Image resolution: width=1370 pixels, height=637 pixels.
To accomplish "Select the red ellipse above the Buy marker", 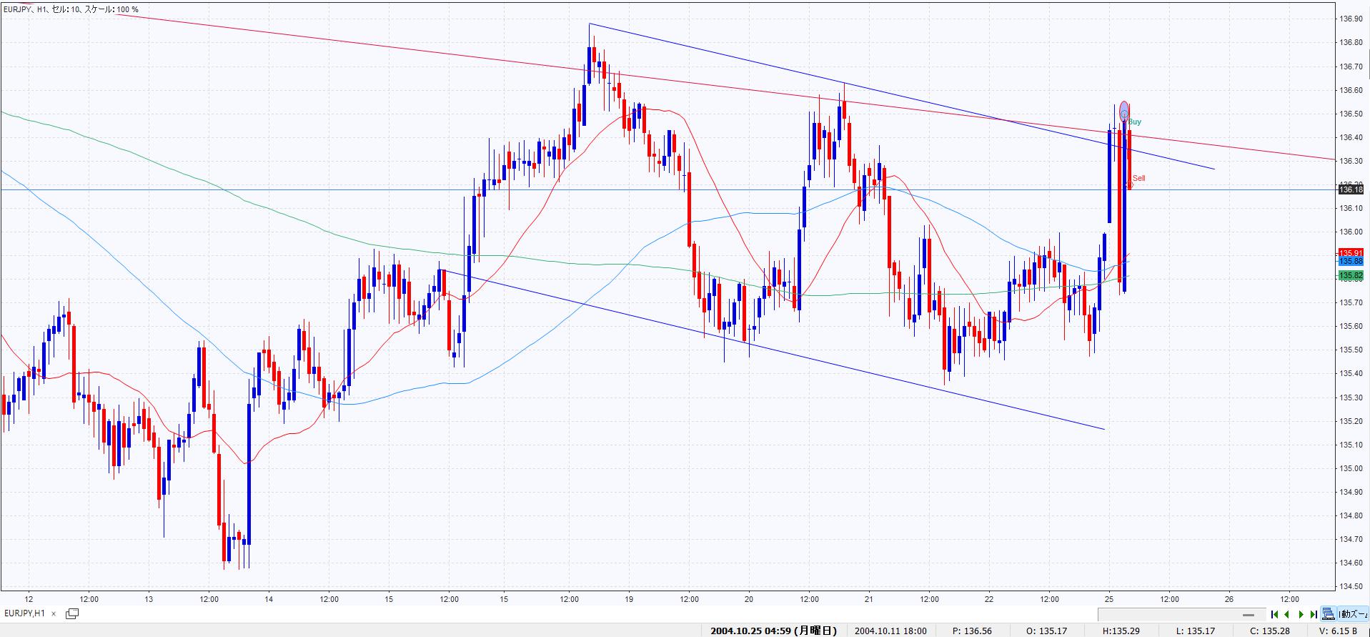I will point(1124,107).
